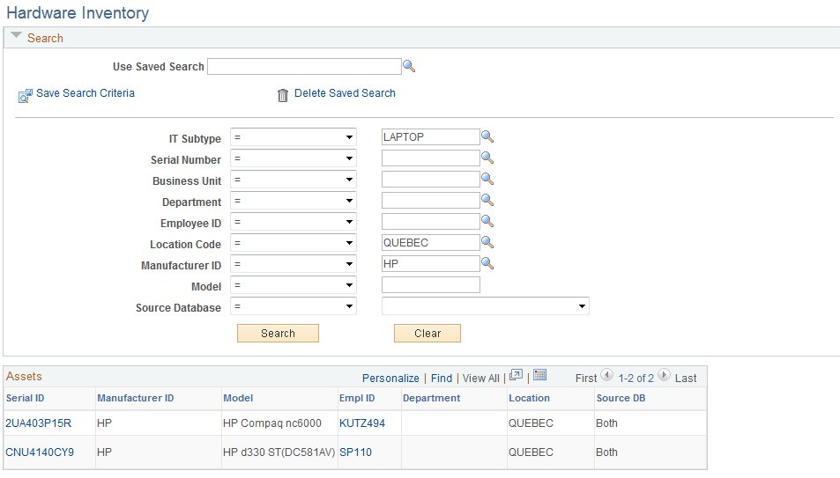Open the Source Database value dropdown
This screenshot has height=478, width=840.
coord(486,306)
